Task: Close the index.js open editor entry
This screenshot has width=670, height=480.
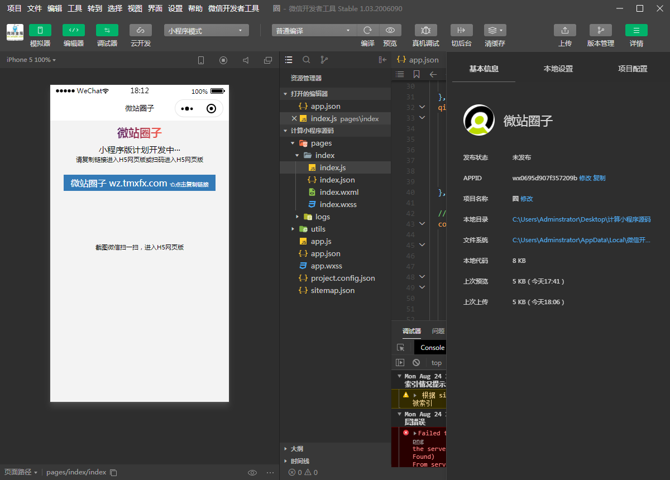Action: tap(294, 118)
